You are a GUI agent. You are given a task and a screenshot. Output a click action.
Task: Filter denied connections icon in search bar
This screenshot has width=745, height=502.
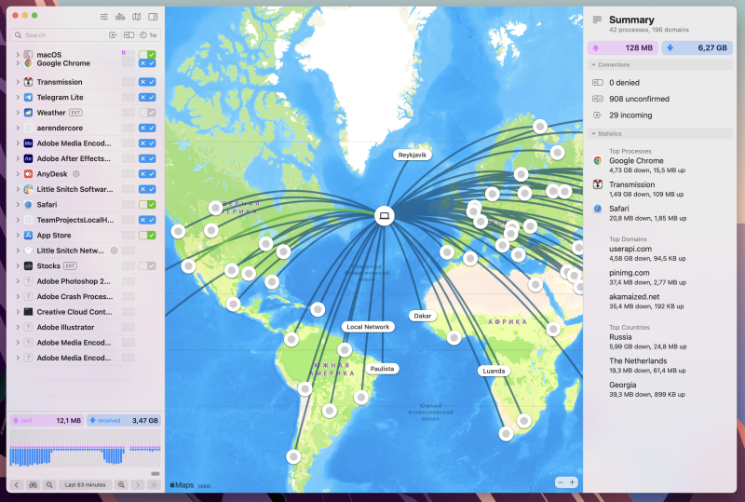pos(129,34)
